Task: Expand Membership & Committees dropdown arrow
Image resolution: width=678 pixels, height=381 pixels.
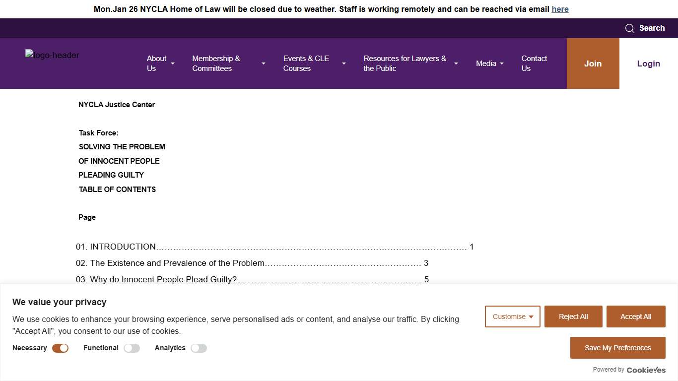Action: click(264, 63)
